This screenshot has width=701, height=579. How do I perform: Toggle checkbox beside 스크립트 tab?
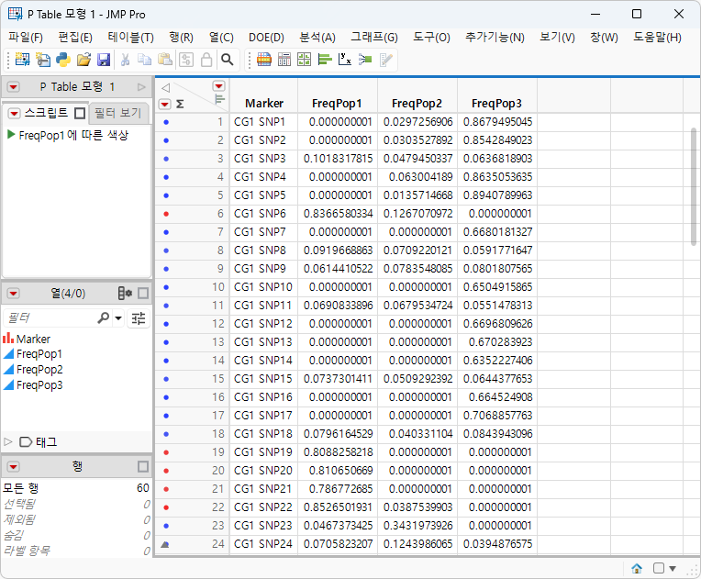tap(80, 114)
